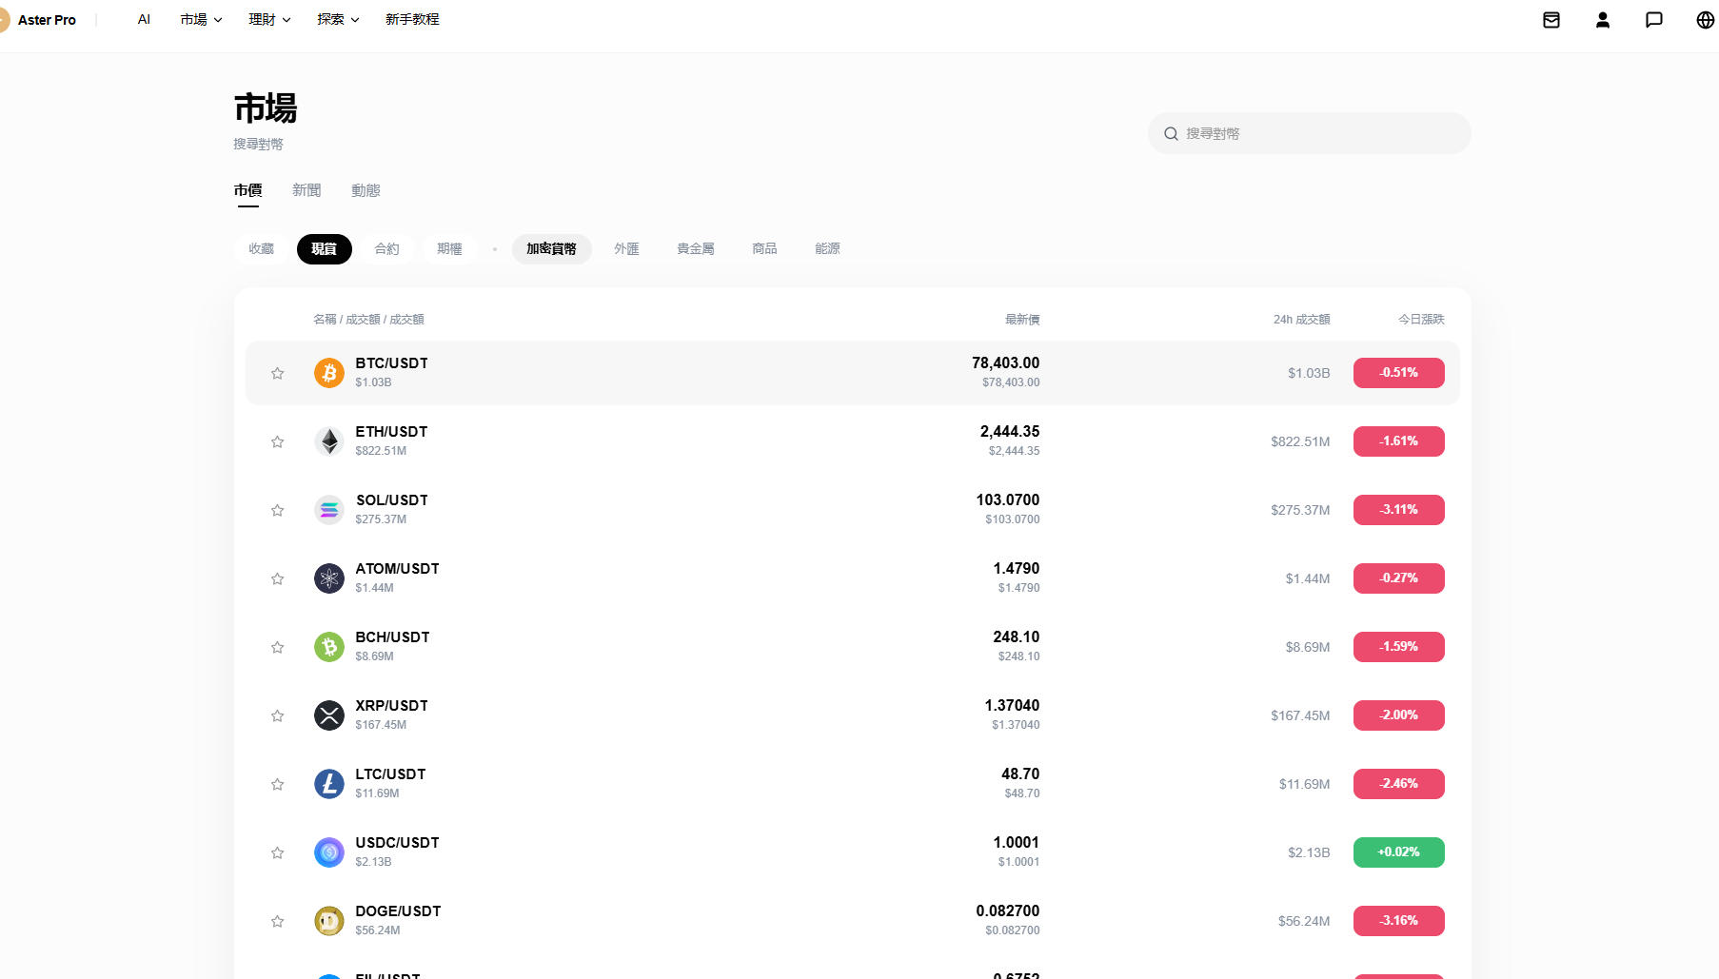Open the user account icon
Image resolution: width=1719 pixels, height=979 pixels.
pyautogui.click(x=1603, y=20)
